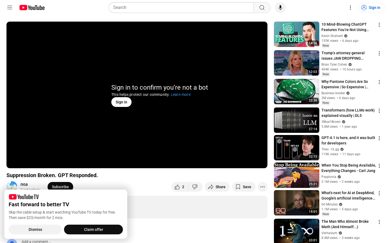Open options for Transformers LLM video
This screenshot has height=243, width=389.
[x=379, y=111]
